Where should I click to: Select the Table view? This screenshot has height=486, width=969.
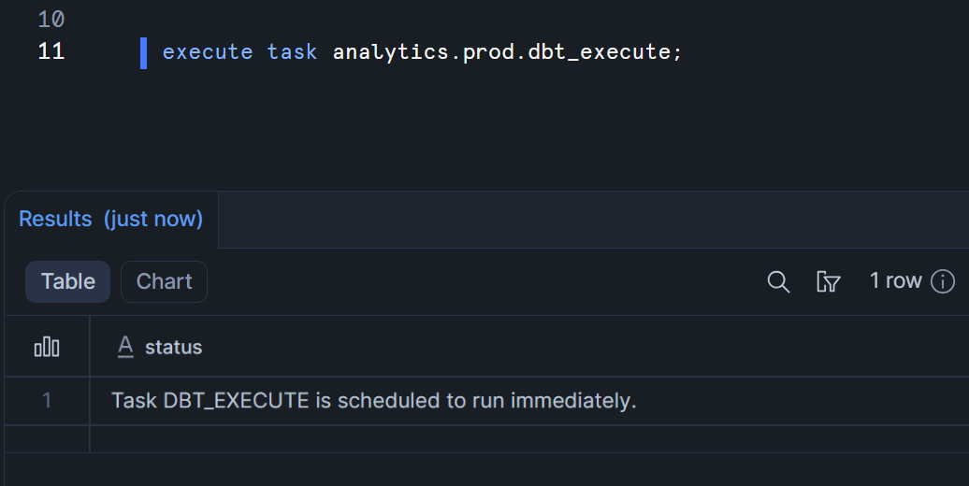(68, 281)
